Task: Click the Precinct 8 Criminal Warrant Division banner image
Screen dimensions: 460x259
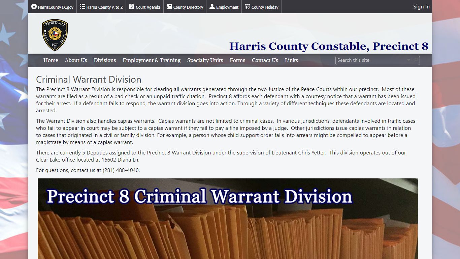Action: tap(228, 219)
